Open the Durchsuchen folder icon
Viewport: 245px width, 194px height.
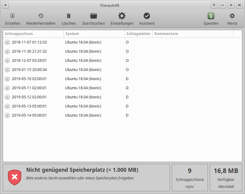tap(94, 16)
